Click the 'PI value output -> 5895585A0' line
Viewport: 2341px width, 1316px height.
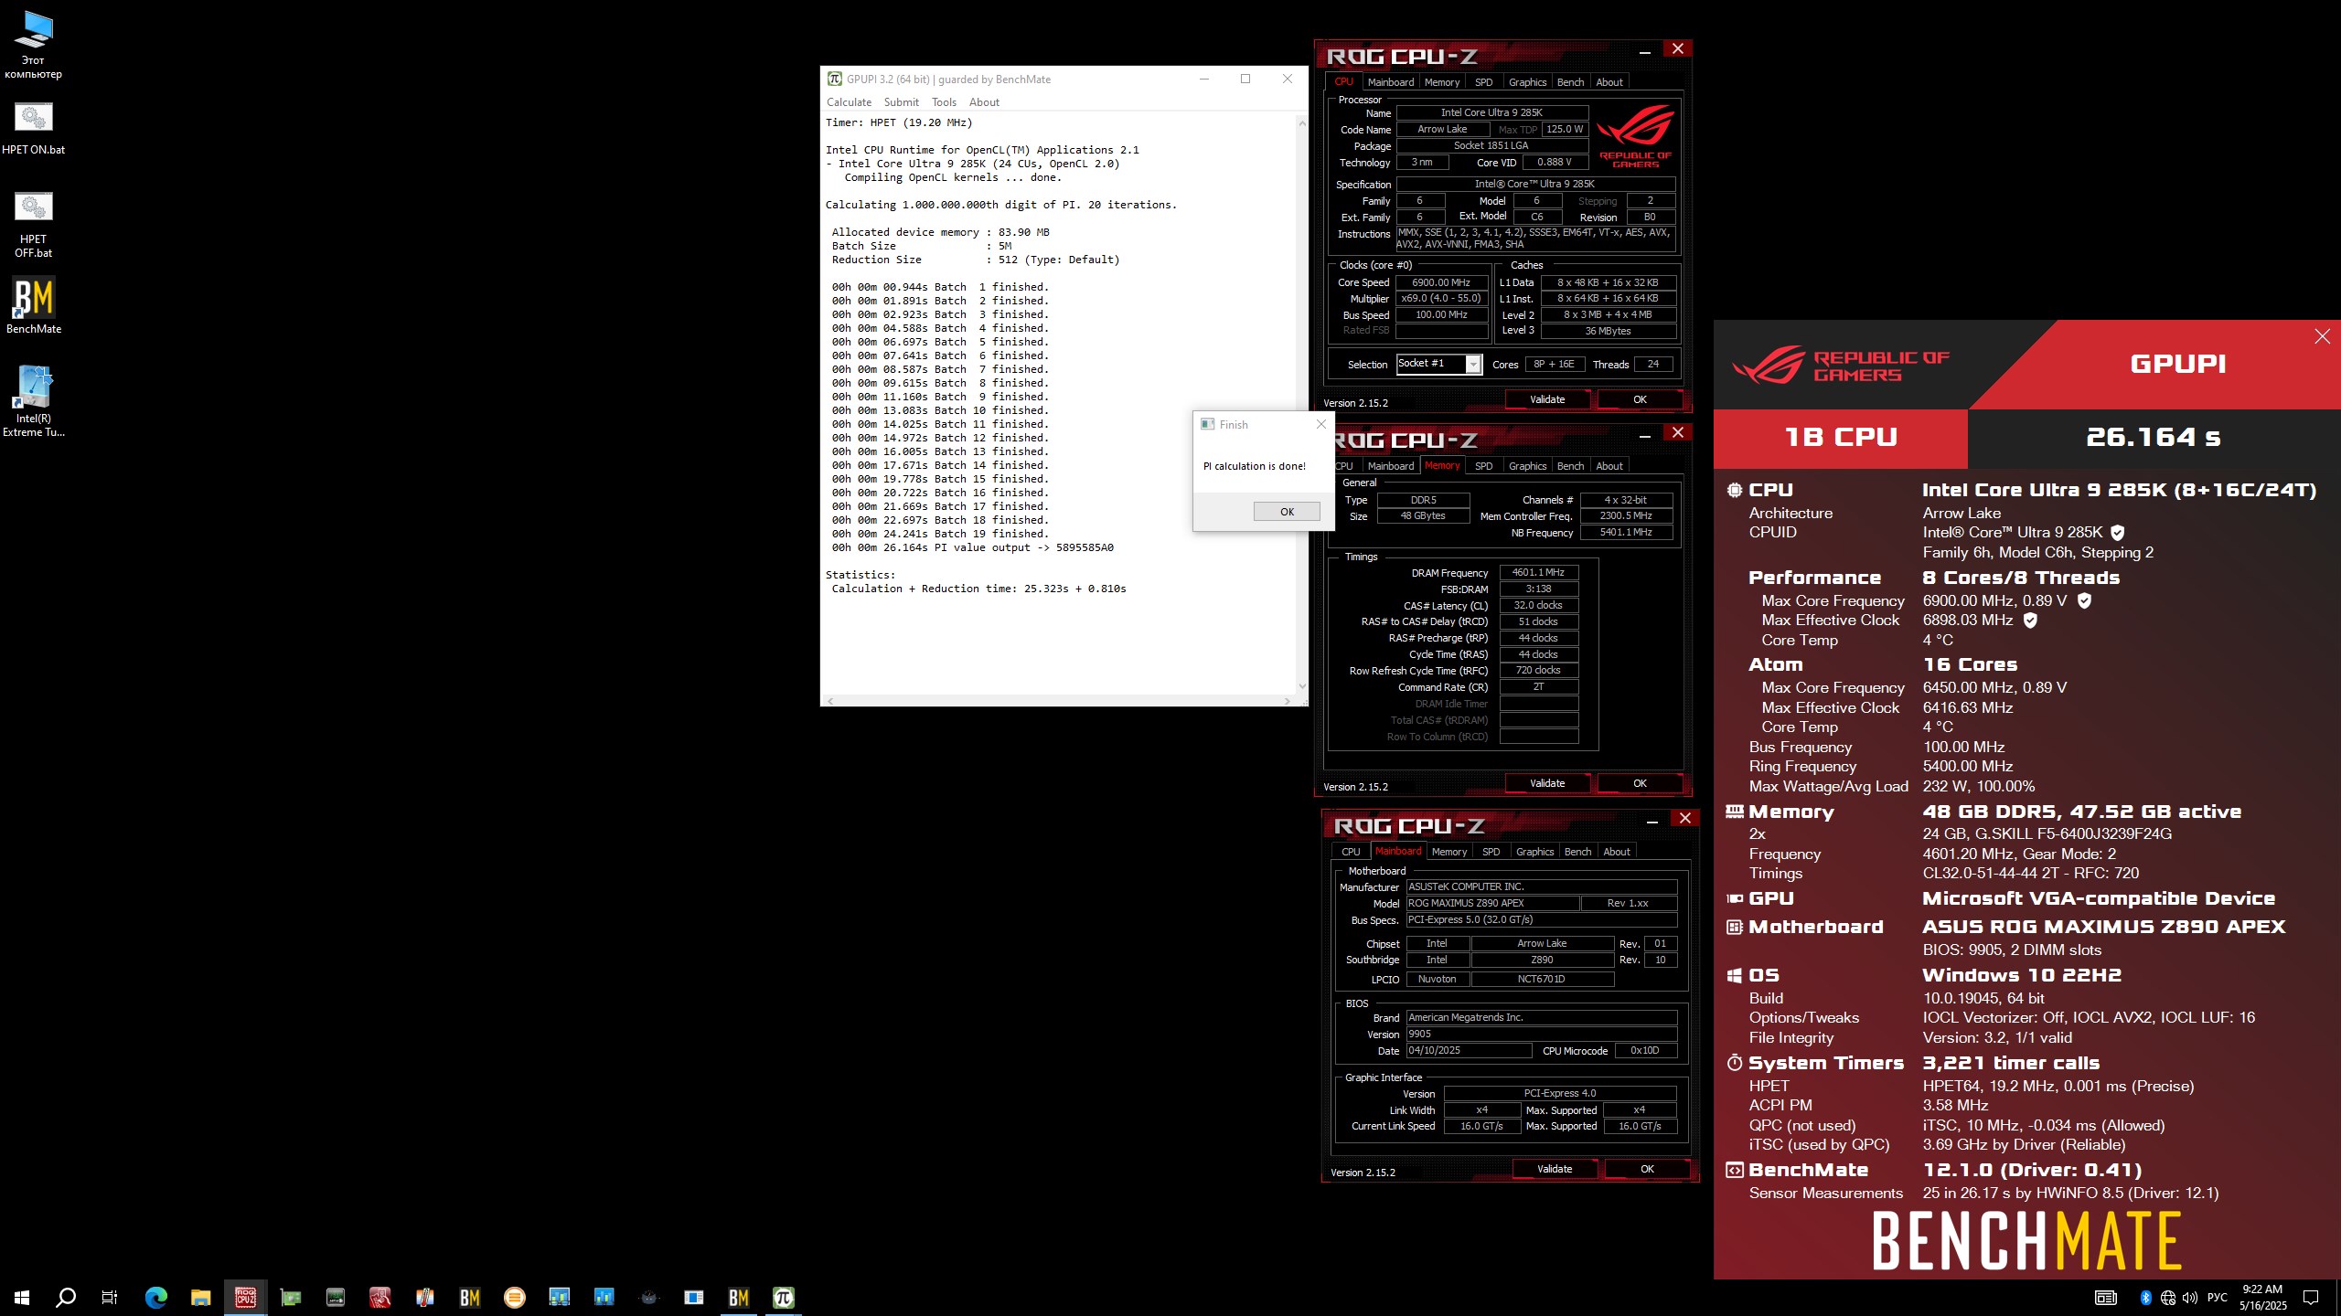pos(972,547)
